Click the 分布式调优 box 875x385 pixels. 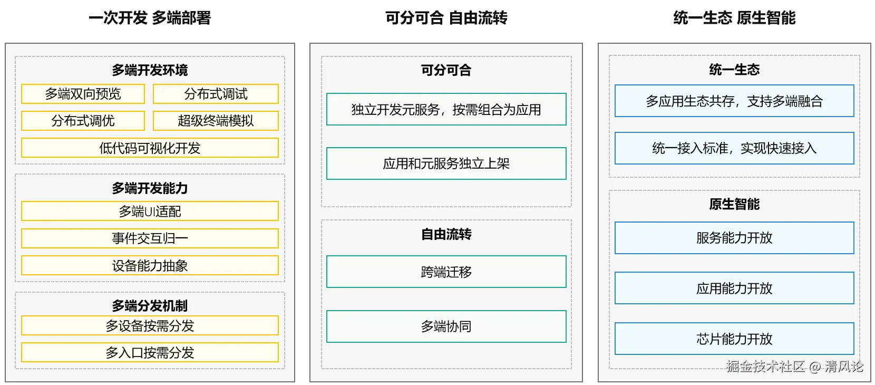pyautogui.click(x=83, y=121)
